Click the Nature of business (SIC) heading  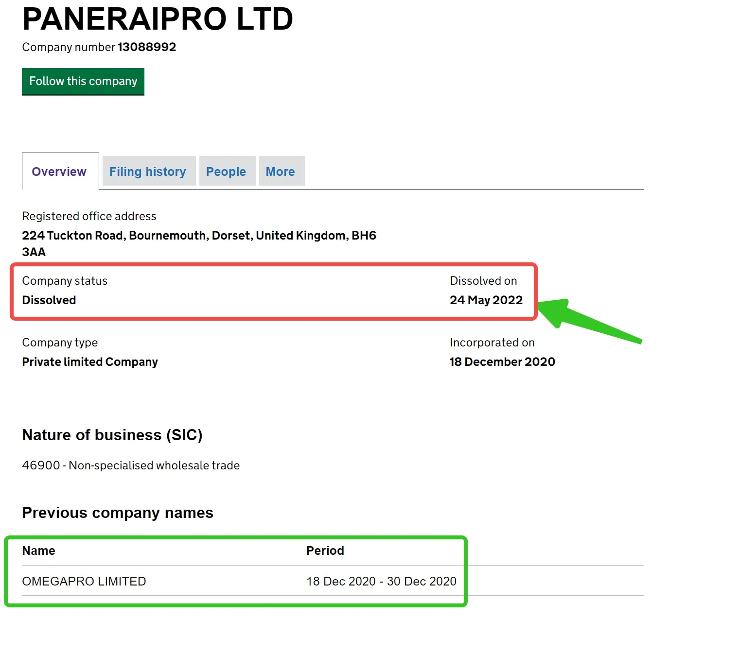tap(112, 435)
